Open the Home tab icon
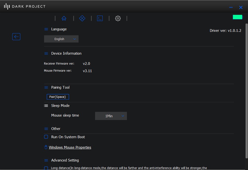The width and height of the screenshot is (248, 170). pyautogui.click(x=64, y=18)
